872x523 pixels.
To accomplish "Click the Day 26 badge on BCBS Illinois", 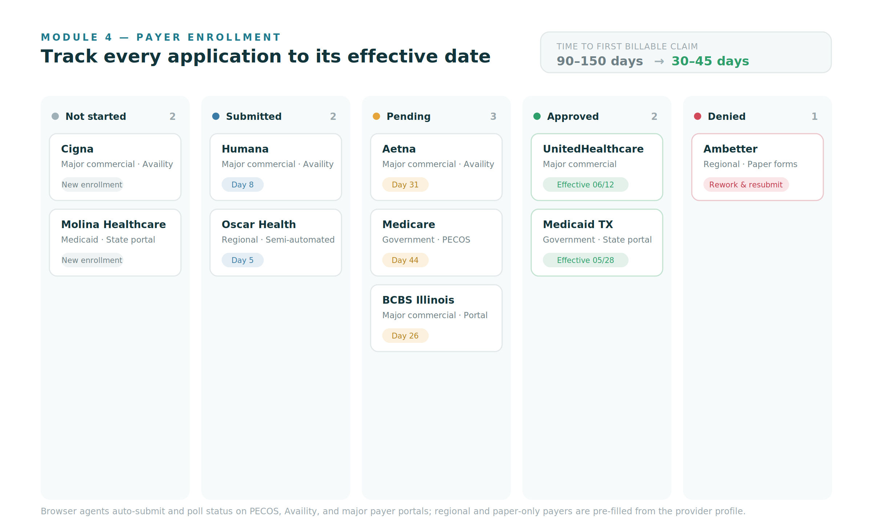I will 405,336.
